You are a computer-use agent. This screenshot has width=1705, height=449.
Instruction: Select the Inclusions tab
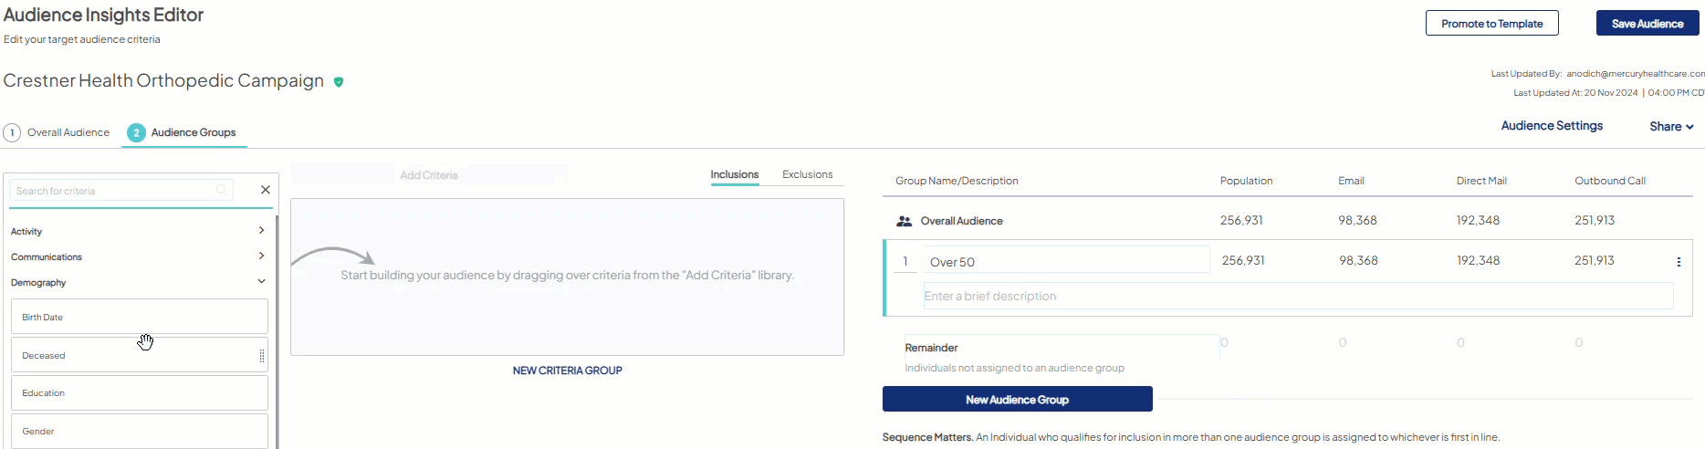pos(734,174)
